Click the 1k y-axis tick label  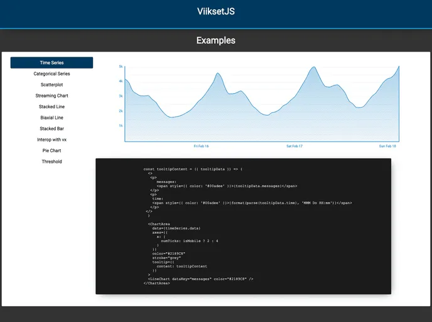point(121,126)
